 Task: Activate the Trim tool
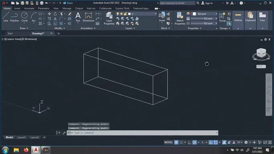61,14
